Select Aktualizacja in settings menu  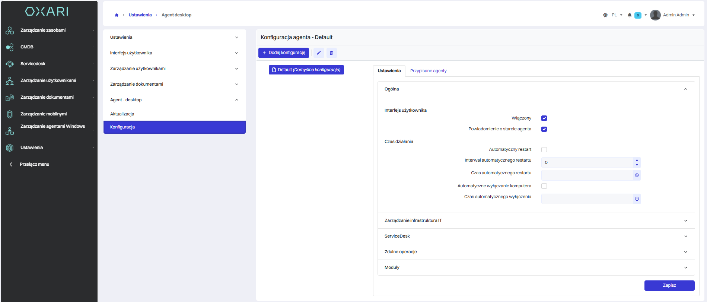(x=122, y=114)
